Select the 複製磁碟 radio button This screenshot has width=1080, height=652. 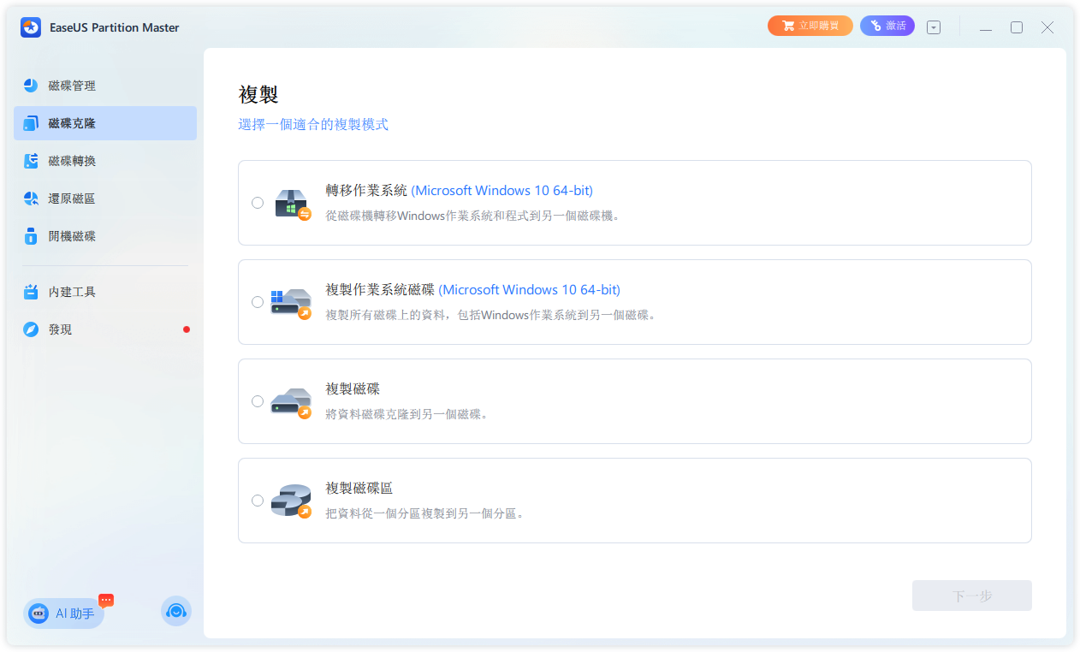click(x=258, y=401)
